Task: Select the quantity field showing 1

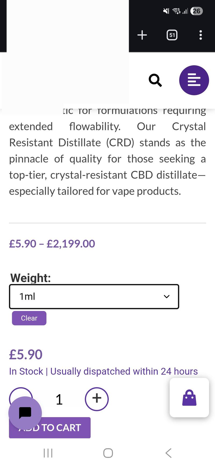Action: tap(59, 399)
